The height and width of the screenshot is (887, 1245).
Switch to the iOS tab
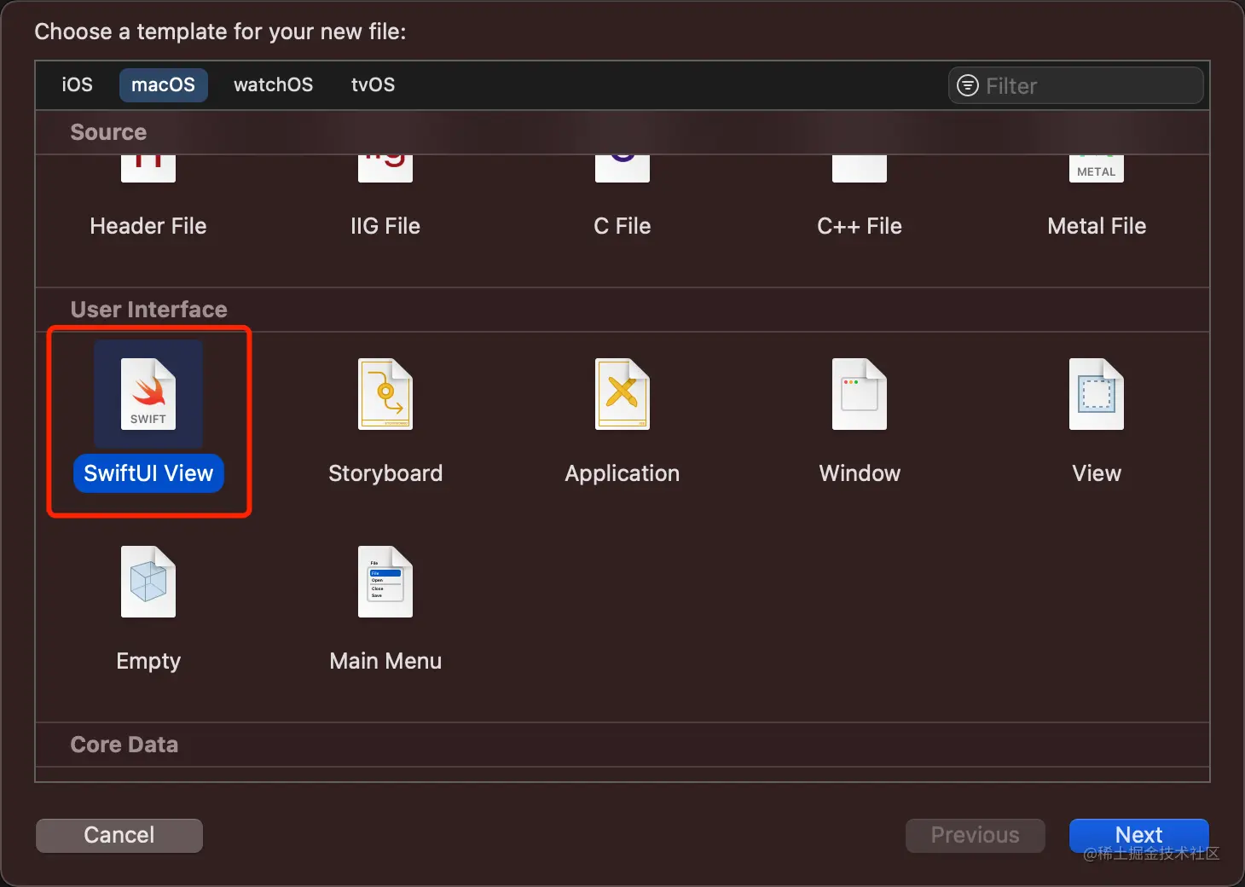click(77, 85)
